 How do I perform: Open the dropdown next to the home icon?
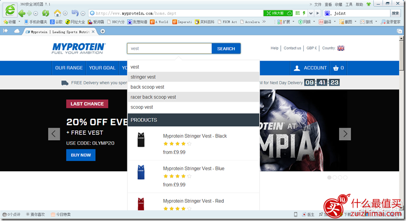[x=65, y=13]
